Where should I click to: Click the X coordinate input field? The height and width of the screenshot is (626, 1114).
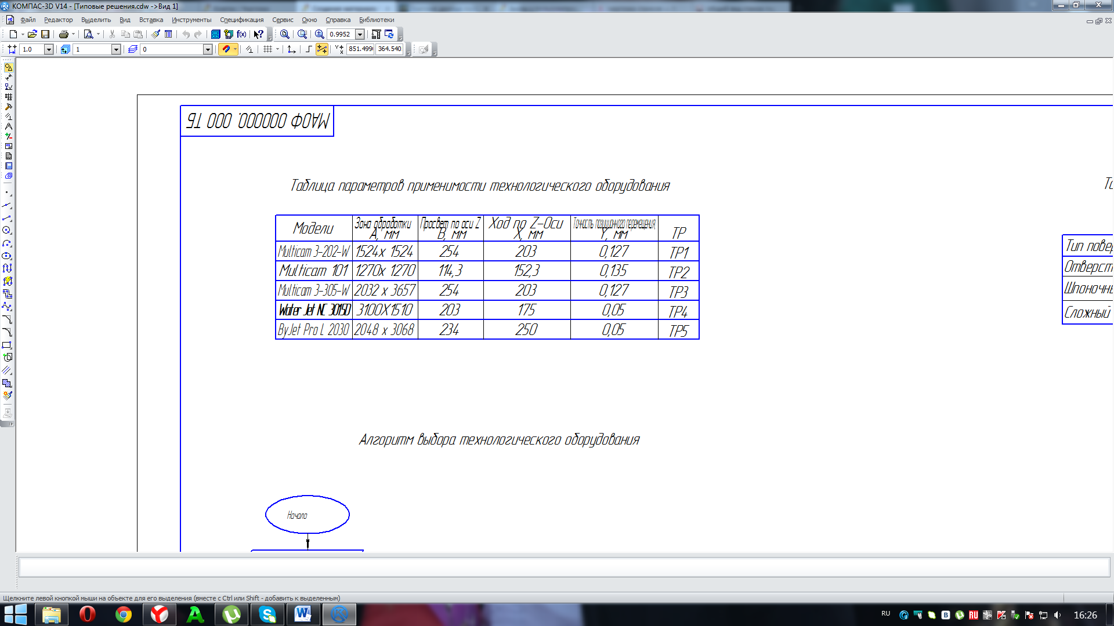click(x=360, y=49)
